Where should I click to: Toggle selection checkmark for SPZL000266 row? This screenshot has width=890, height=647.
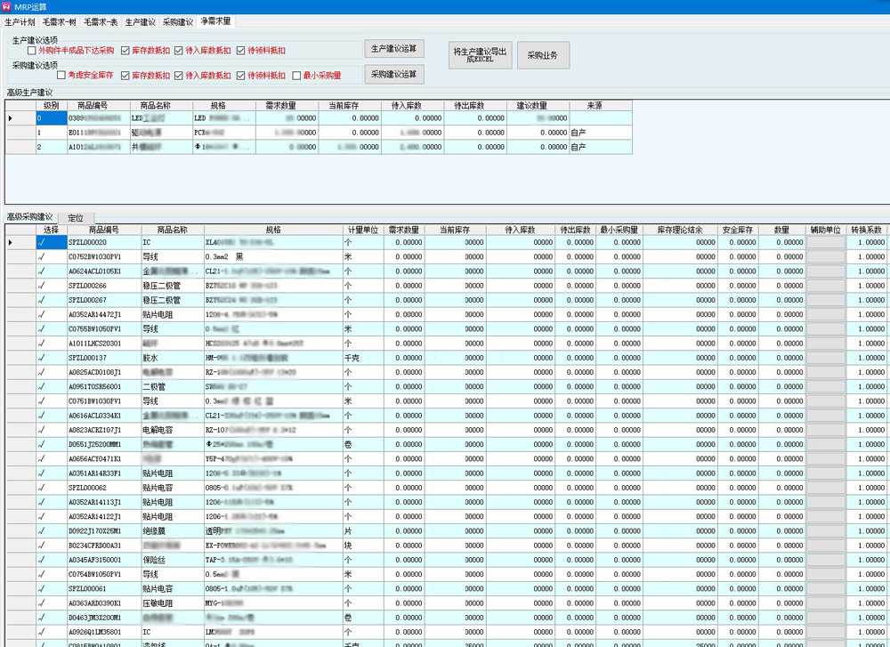point(41,286)
